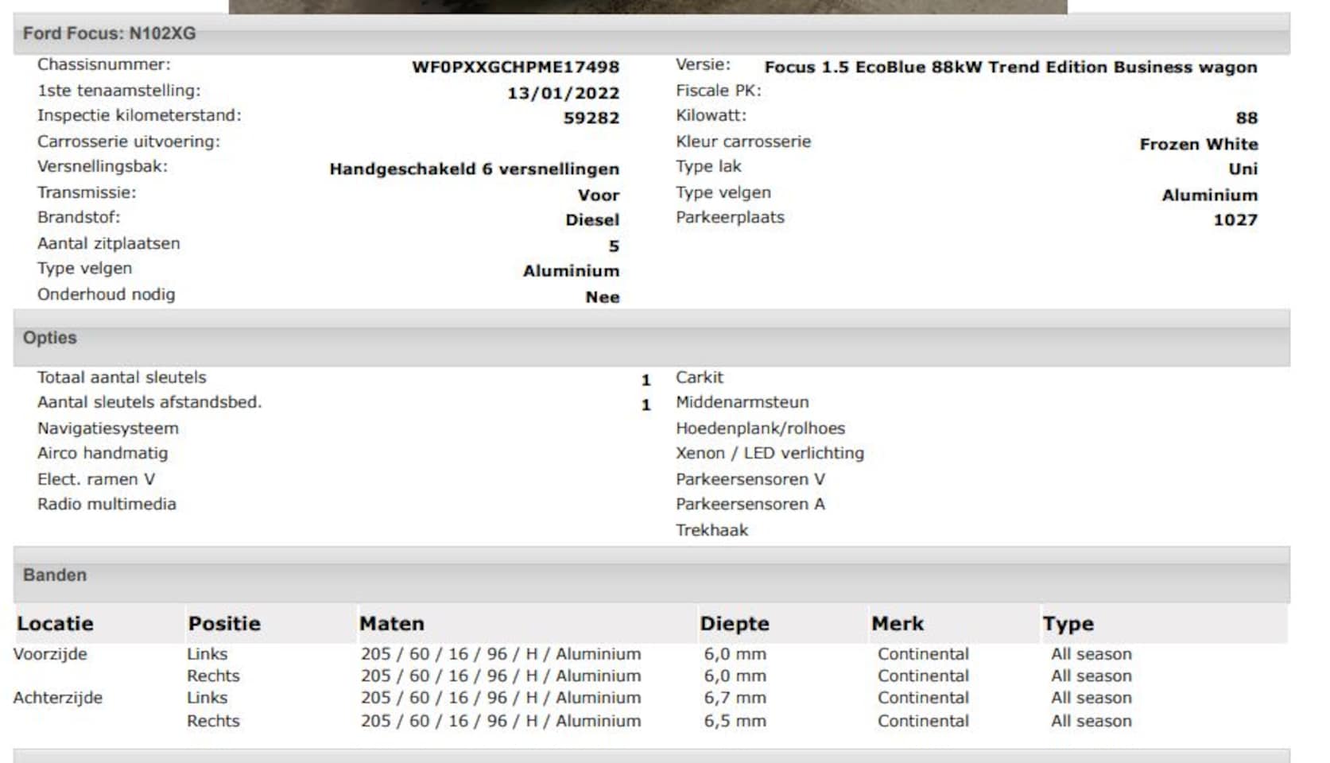The height and width of the screenshot is (763, 1330).
Task: Sort by the Maten column header
Action: coord(392,624)
